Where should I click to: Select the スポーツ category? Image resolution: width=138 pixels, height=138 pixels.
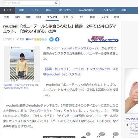pyautogui.click(x=68, y=17)
